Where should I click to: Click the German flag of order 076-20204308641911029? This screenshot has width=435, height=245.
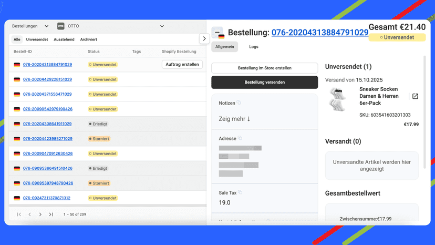(x=17, y=124)
